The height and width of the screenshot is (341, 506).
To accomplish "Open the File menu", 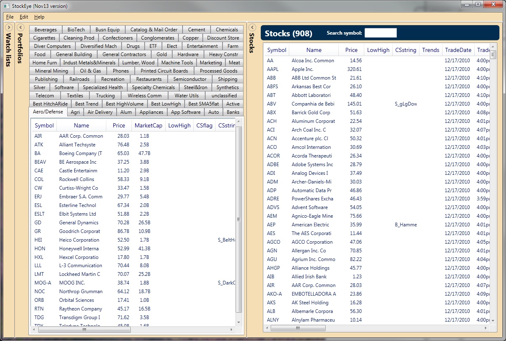I will pos(10,17).
